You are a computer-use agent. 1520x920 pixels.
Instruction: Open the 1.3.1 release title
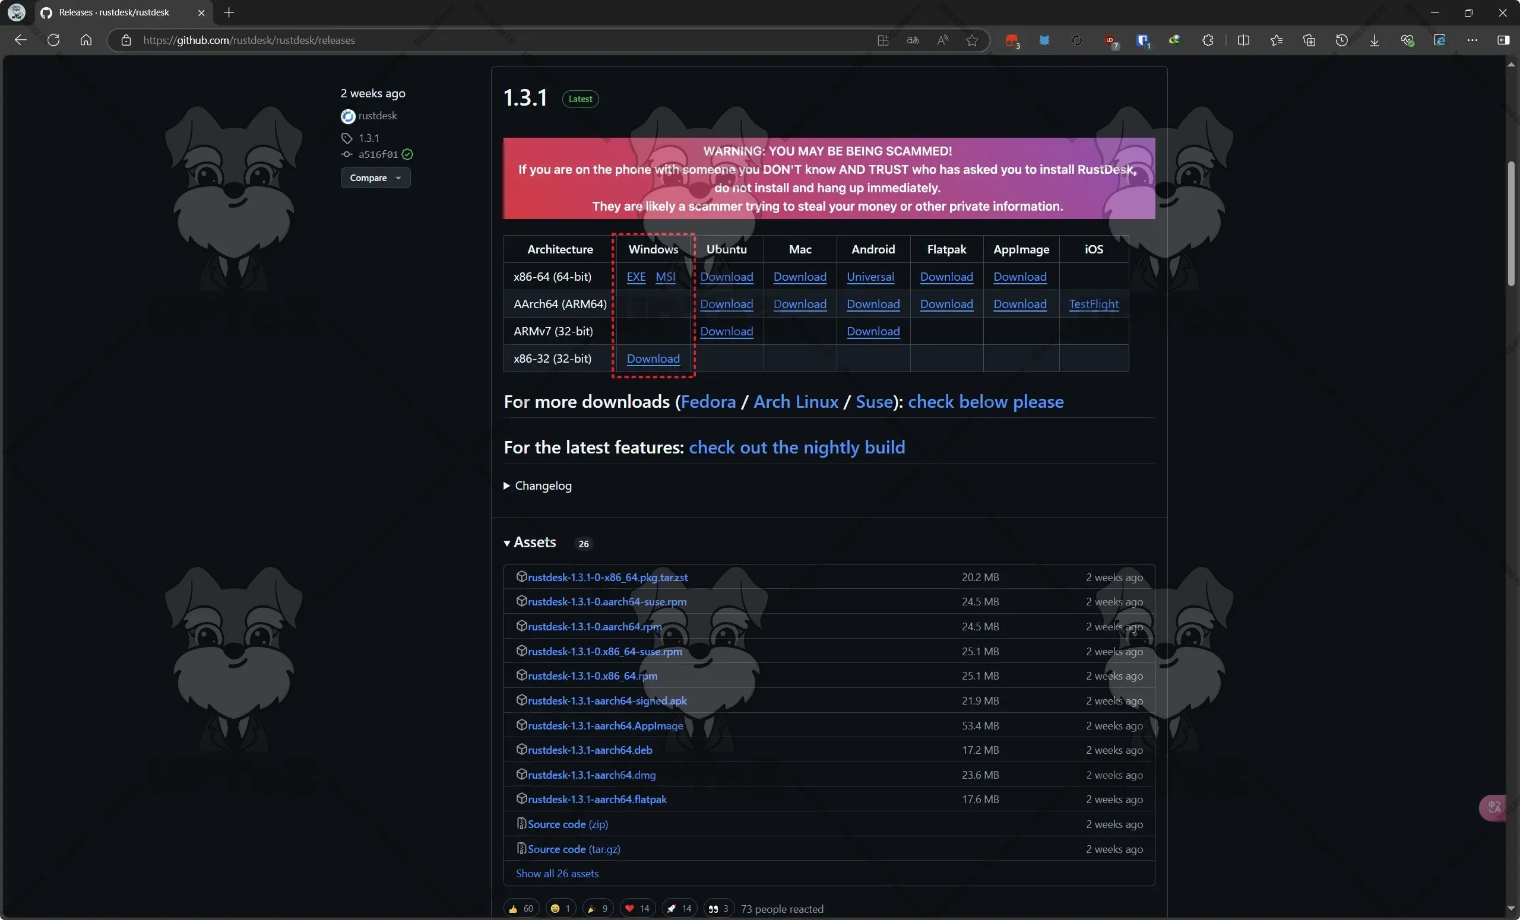525,97
